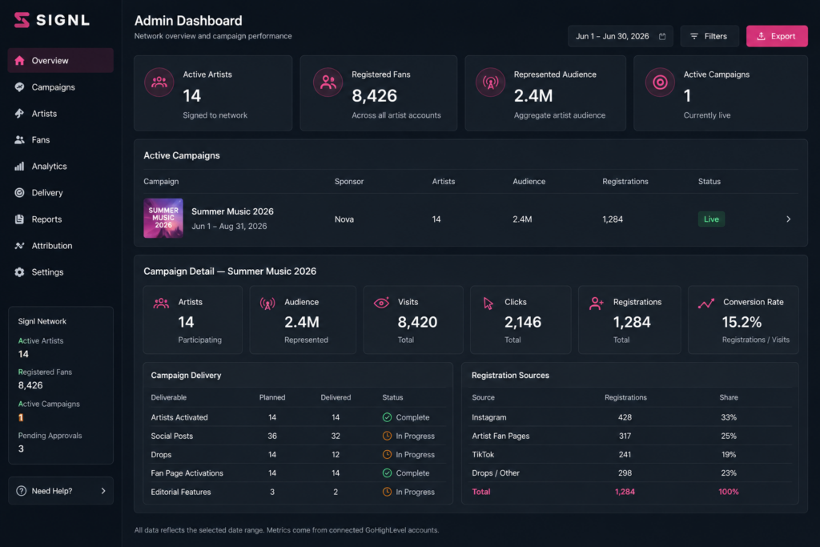Open the Filters button
Screen dimensions: 820x547
(709, 36)
